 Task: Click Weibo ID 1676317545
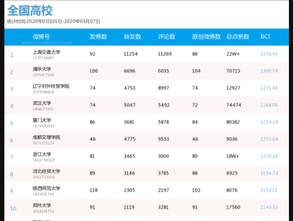pyautogui.click(x=43, y=75)
